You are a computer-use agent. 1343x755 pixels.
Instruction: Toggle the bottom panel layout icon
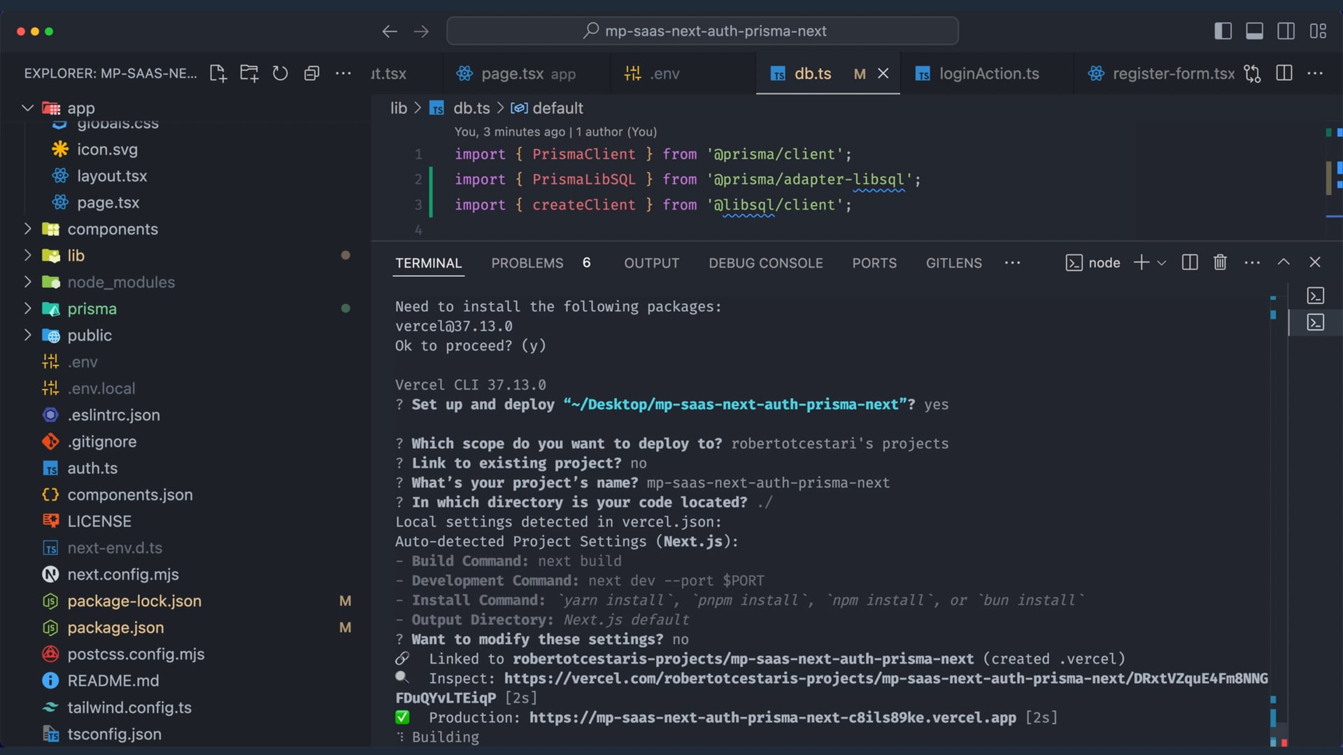tap(1255, 31)
